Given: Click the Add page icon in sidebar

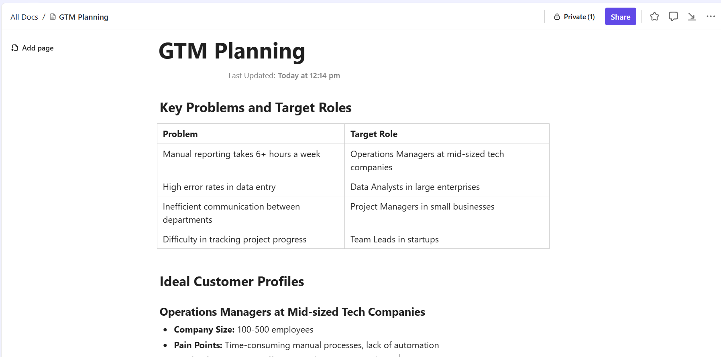Looking at the screenshot, I should point(14,48).
